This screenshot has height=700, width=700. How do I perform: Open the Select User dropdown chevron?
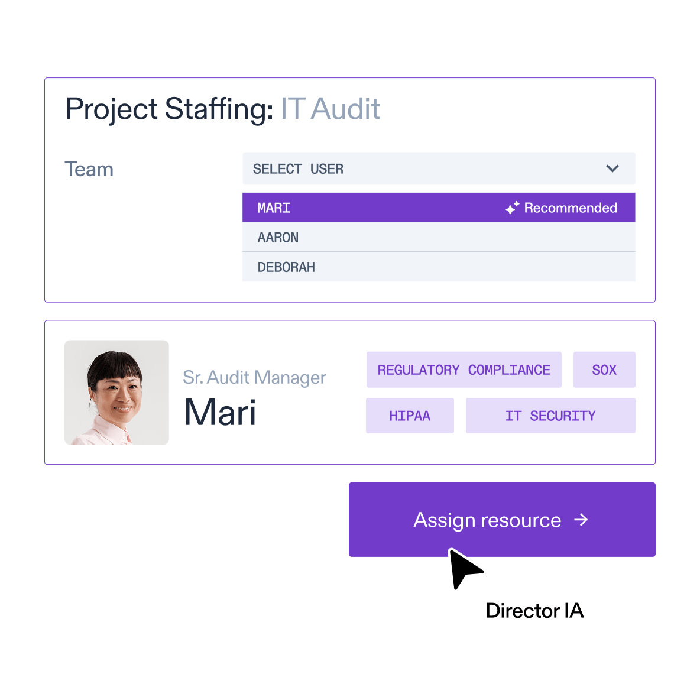click(612, 168)
